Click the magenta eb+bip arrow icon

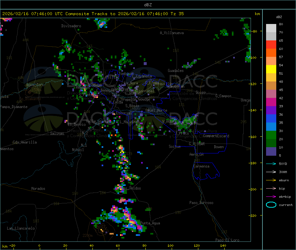click(x=271, y=196)
